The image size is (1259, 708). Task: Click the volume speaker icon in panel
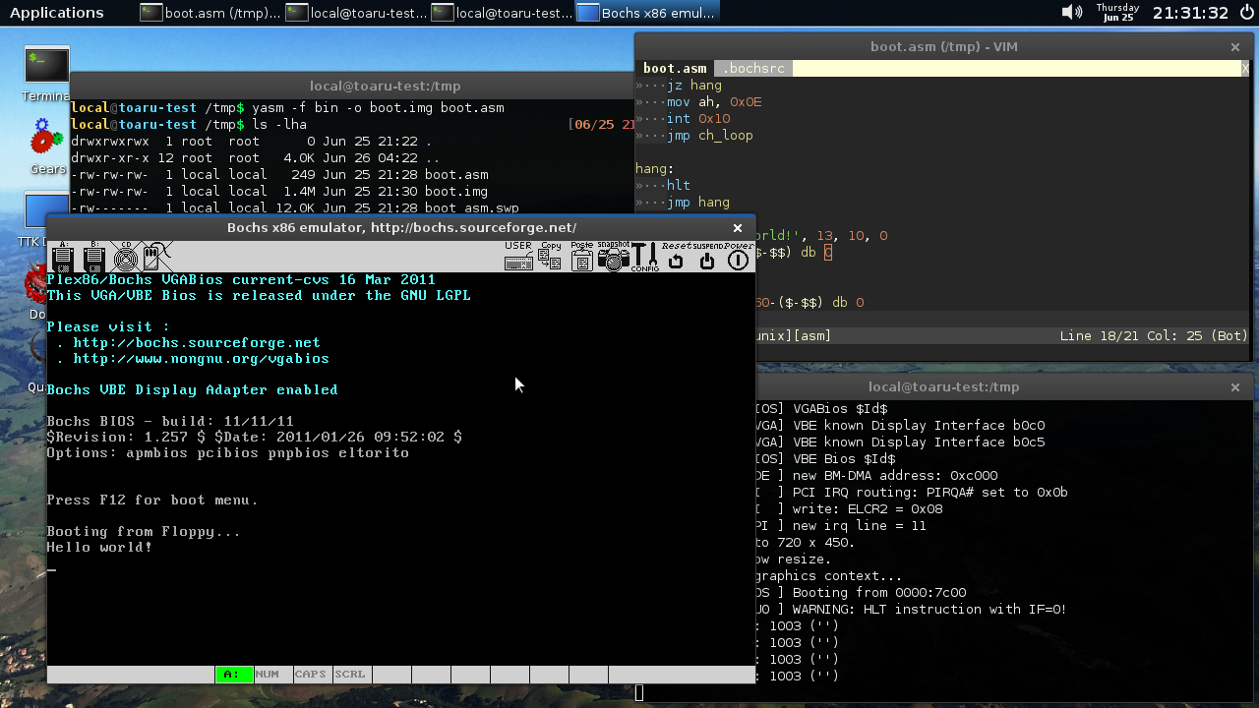pos(1072,13)
